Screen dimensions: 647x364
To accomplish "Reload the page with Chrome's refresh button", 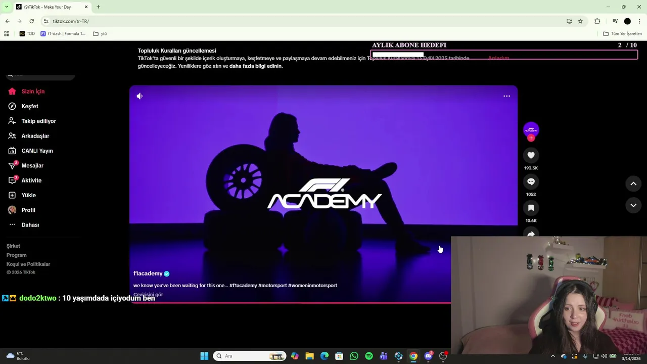I will click(x=31, y=21).
